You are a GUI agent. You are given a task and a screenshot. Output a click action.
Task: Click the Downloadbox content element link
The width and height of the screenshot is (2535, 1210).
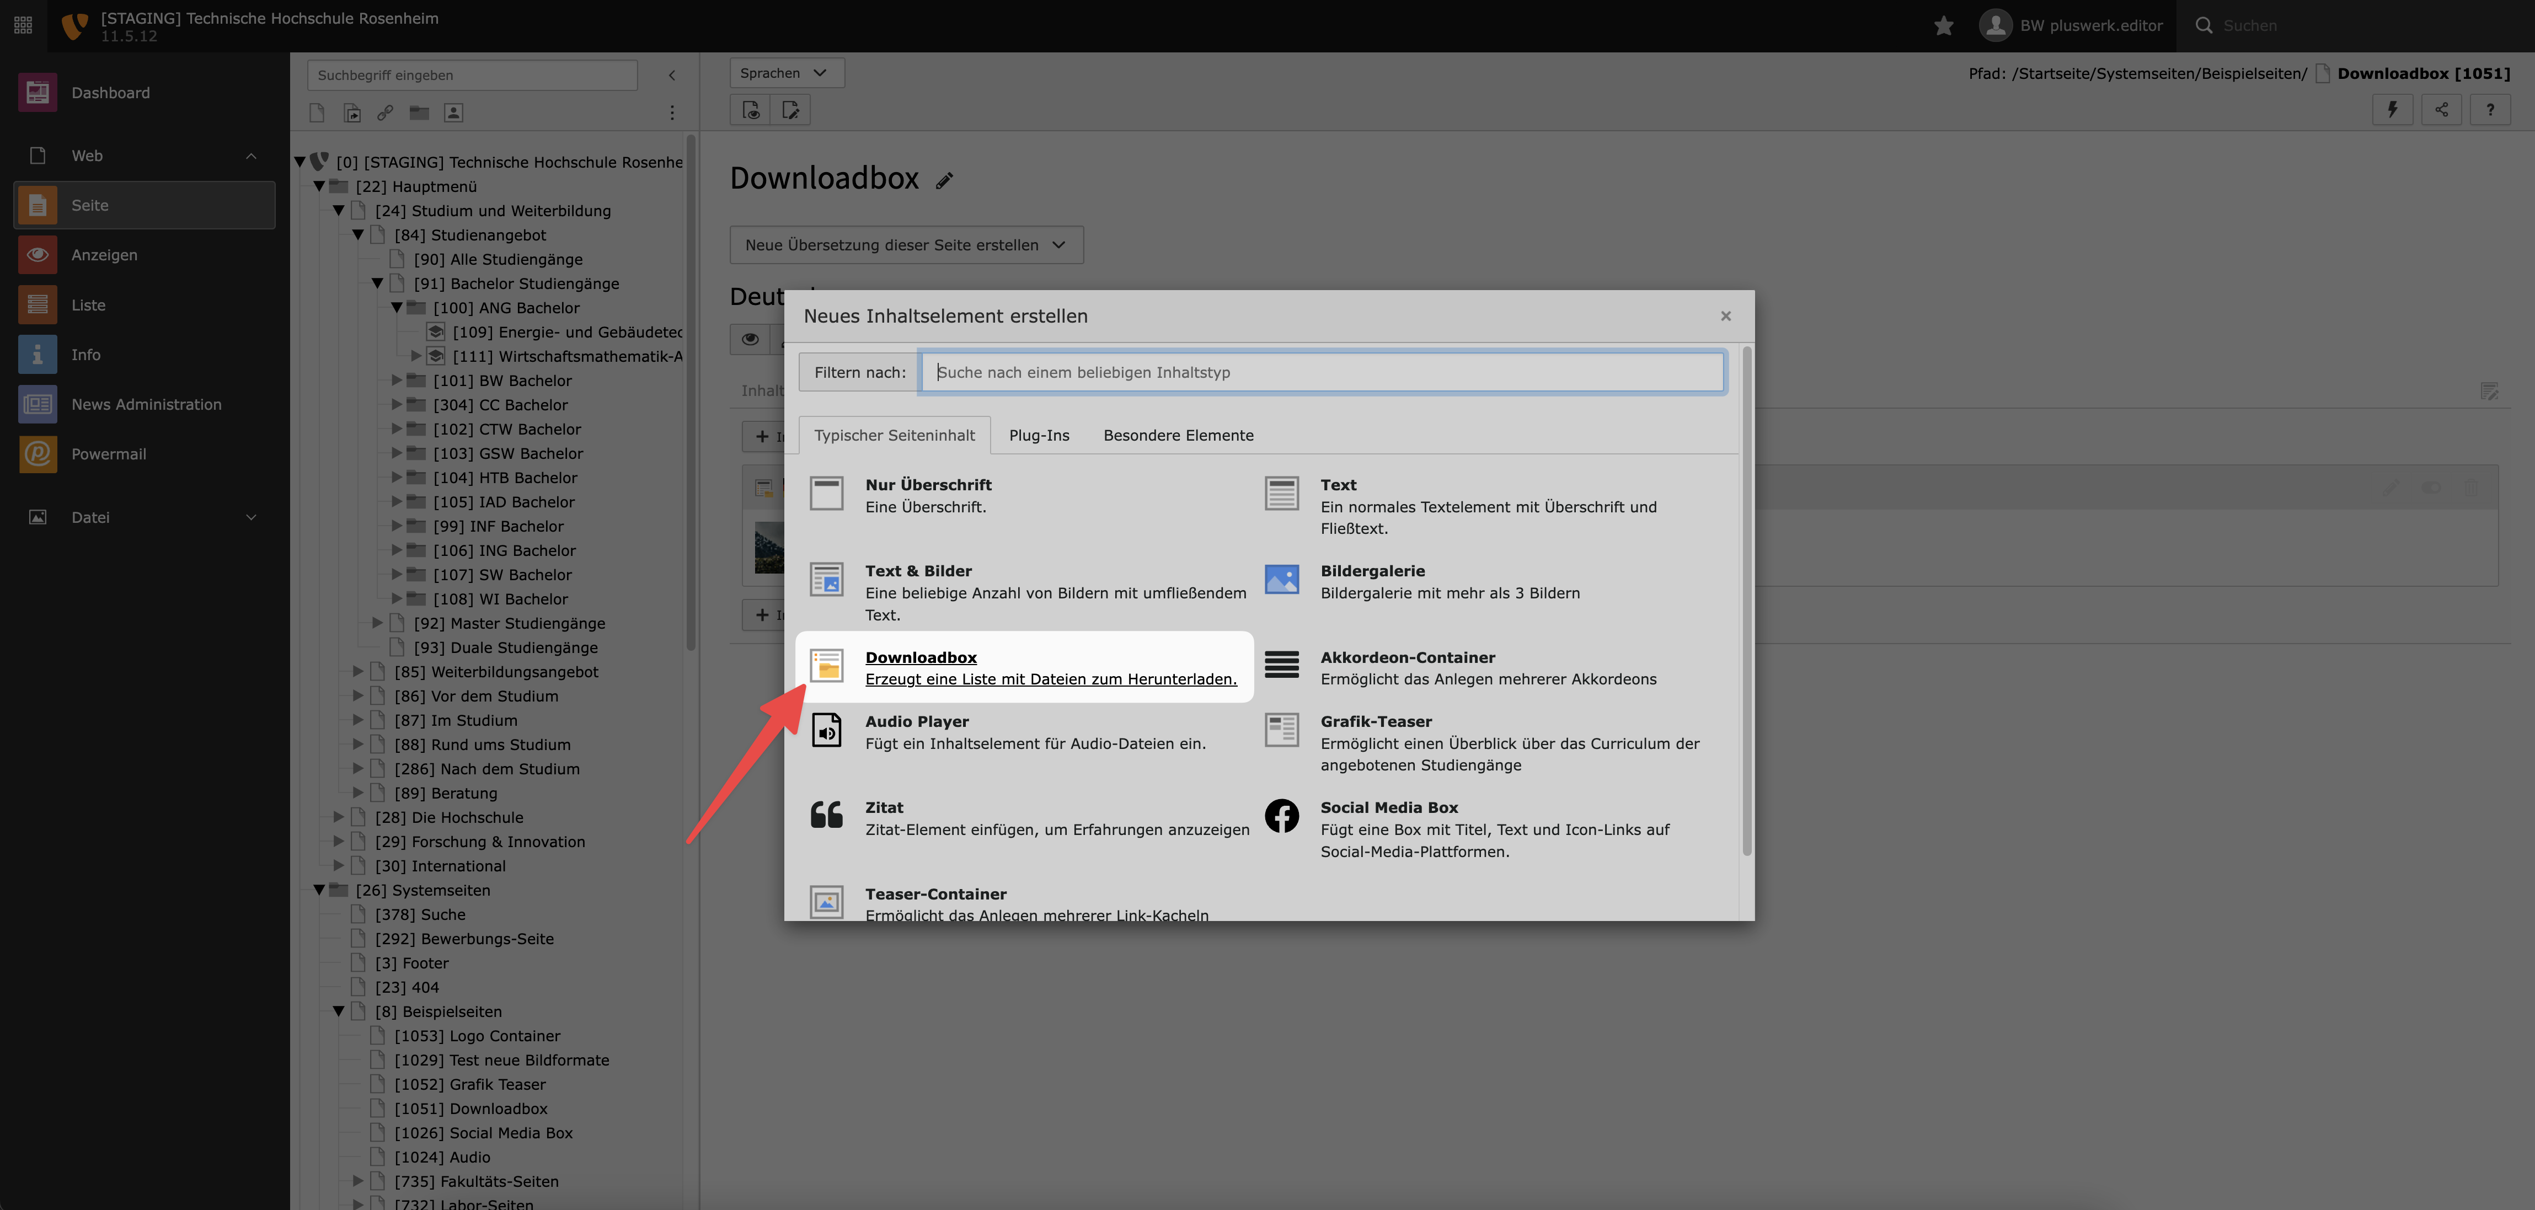(x=920, y=657)
